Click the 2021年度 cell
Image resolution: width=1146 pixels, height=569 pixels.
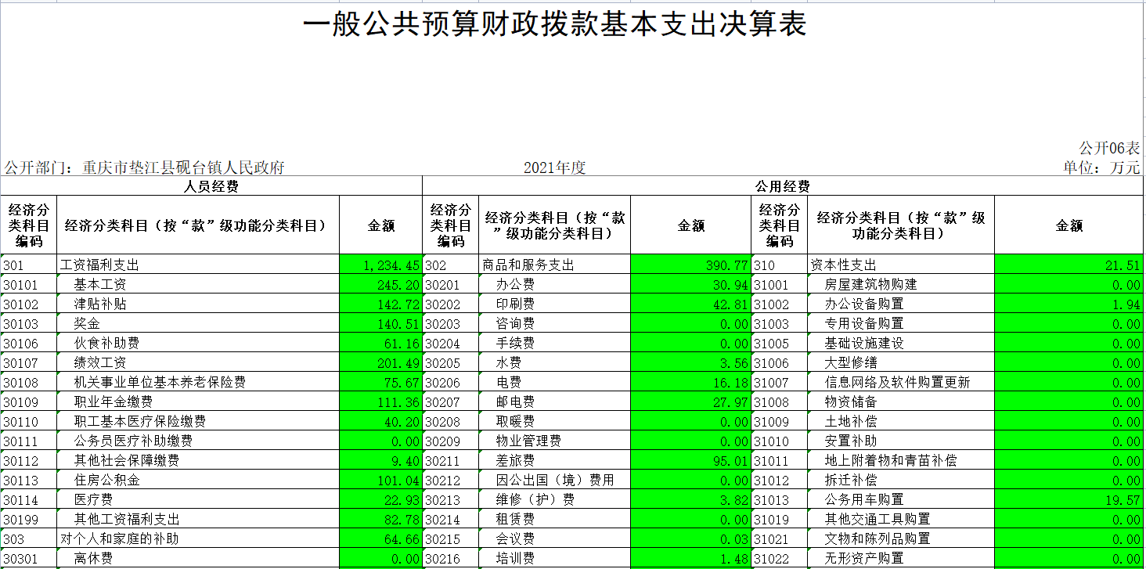tap(555, 167)
